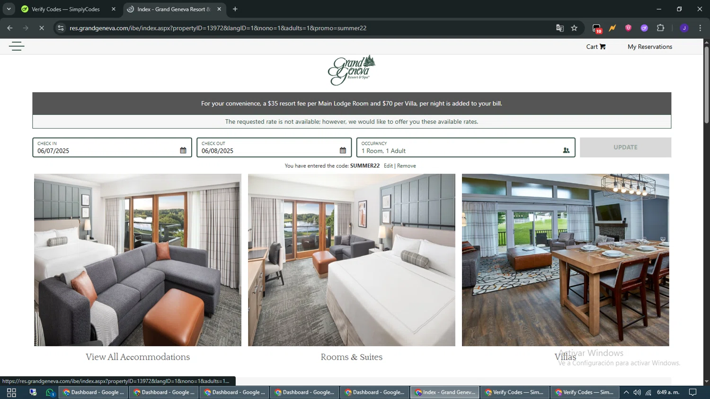This screenshot has height=399, width=710.
Task: Select the Check In date field
Action: [x=112, y=147]
